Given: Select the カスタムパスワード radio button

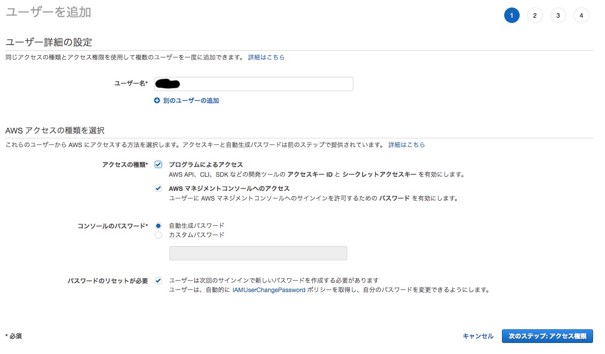Looking at the screenshot, I should coord(158,235).
